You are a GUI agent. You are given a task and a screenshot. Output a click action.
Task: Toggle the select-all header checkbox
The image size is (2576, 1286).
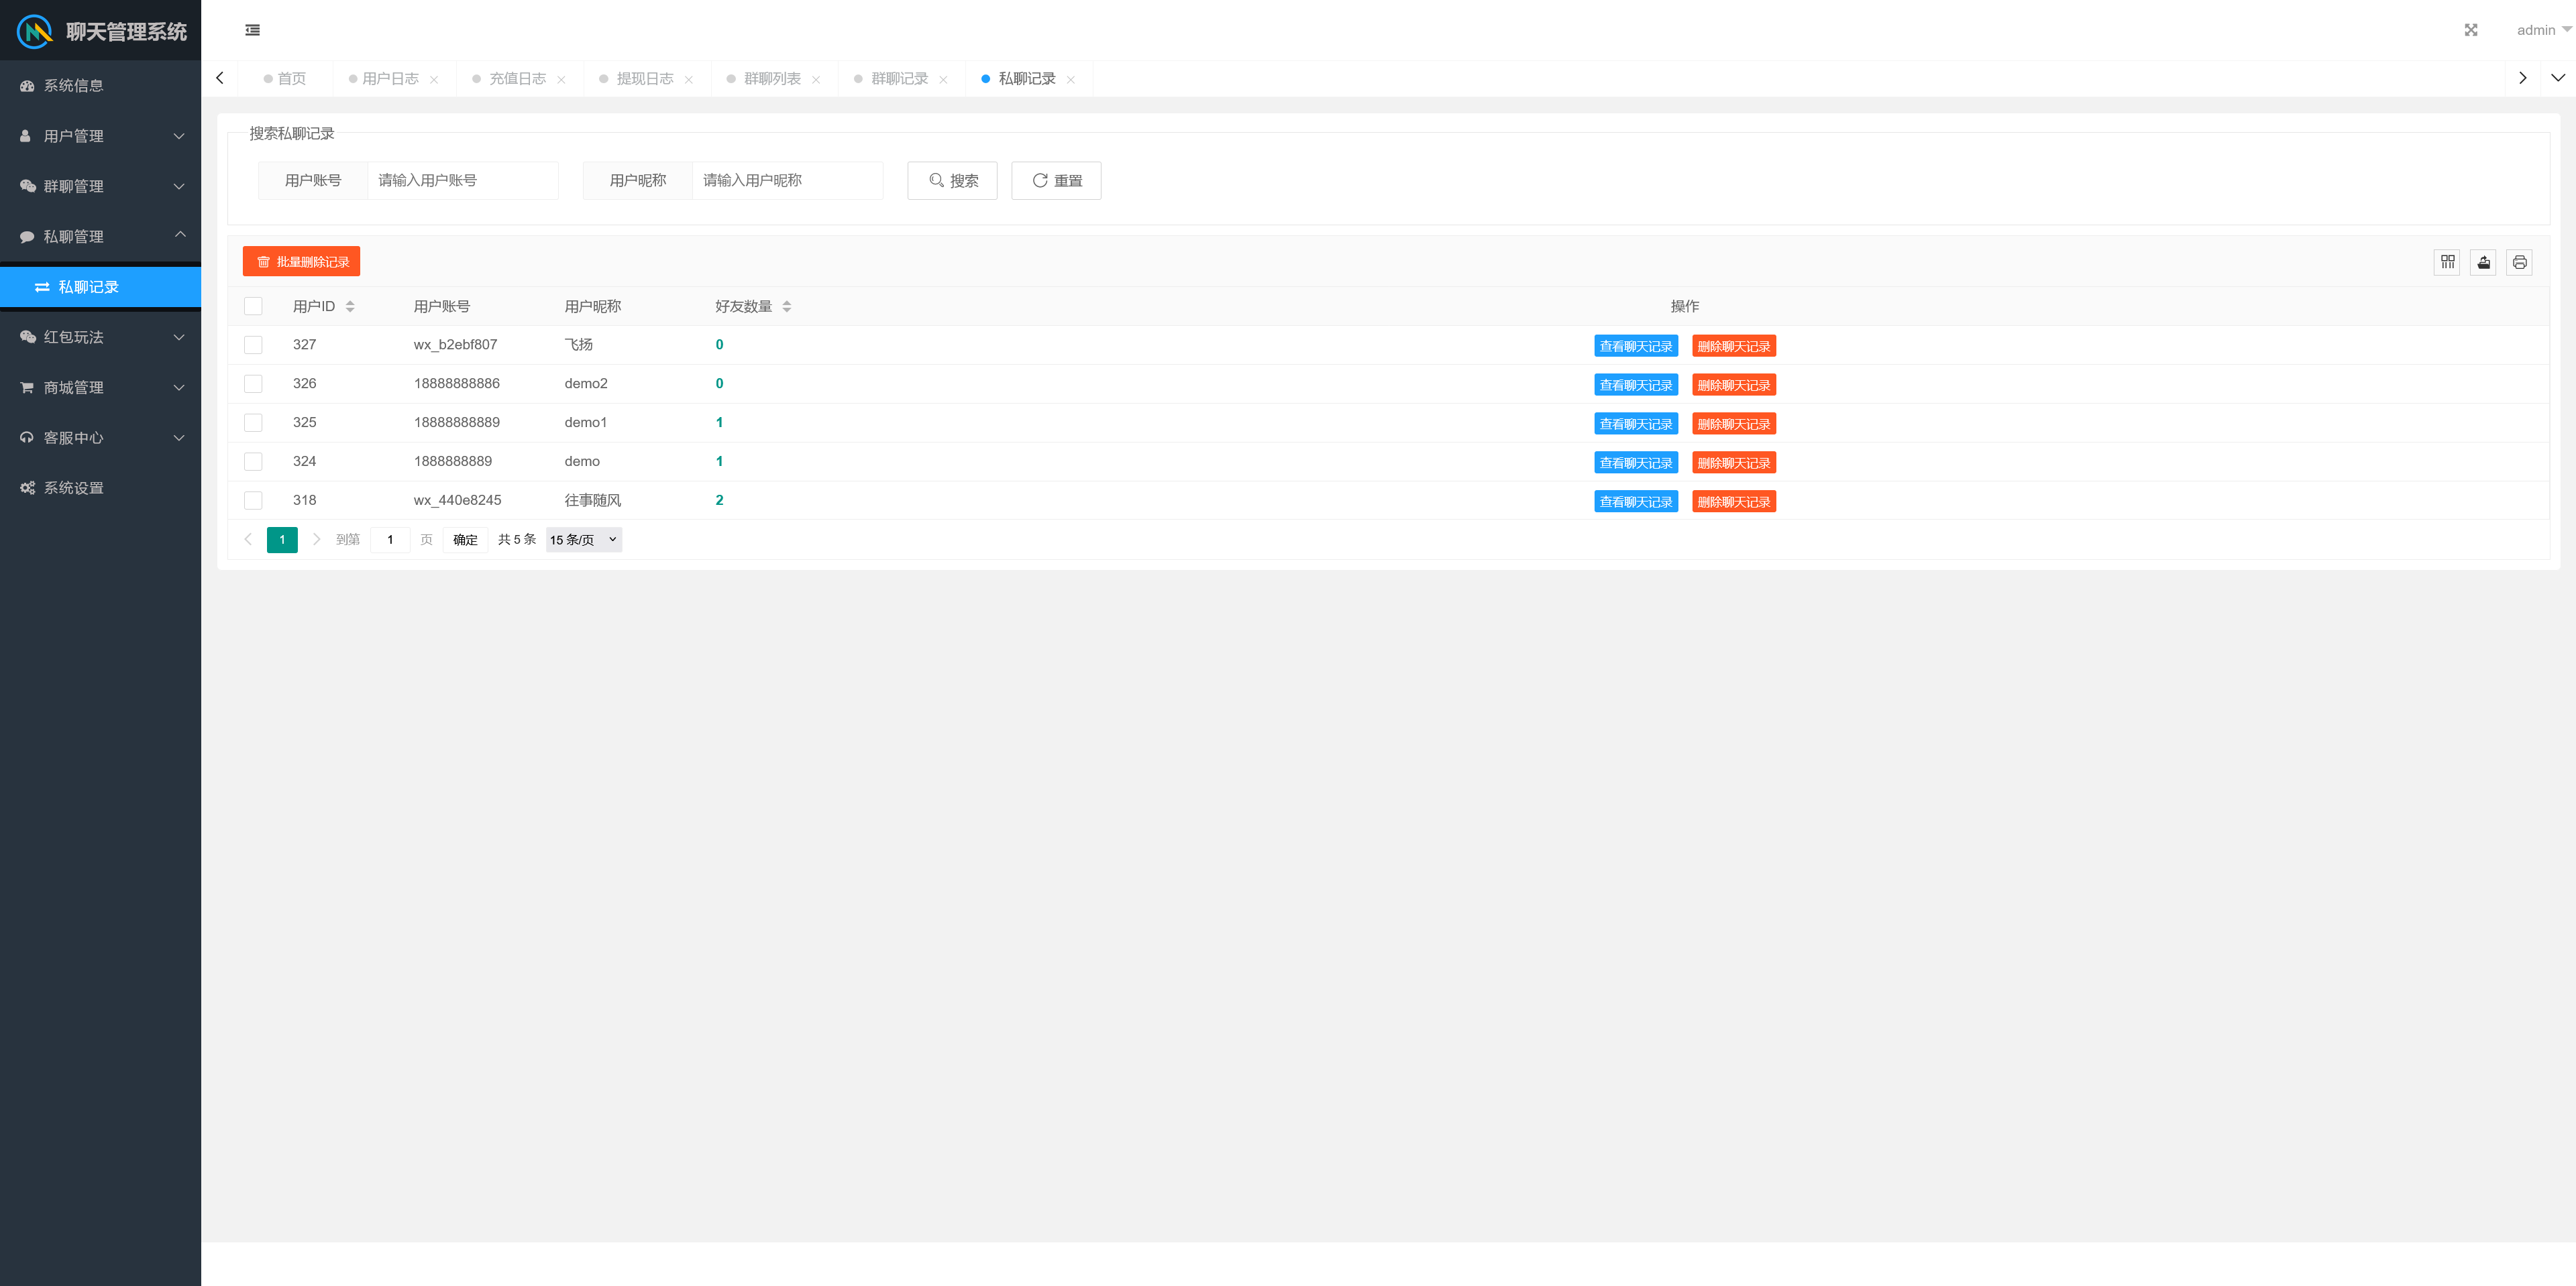pos(253,307)
